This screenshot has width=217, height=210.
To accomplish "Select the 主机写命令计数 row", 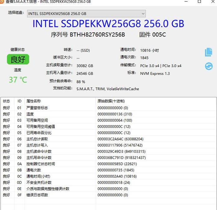I will [x=109, y=158].
